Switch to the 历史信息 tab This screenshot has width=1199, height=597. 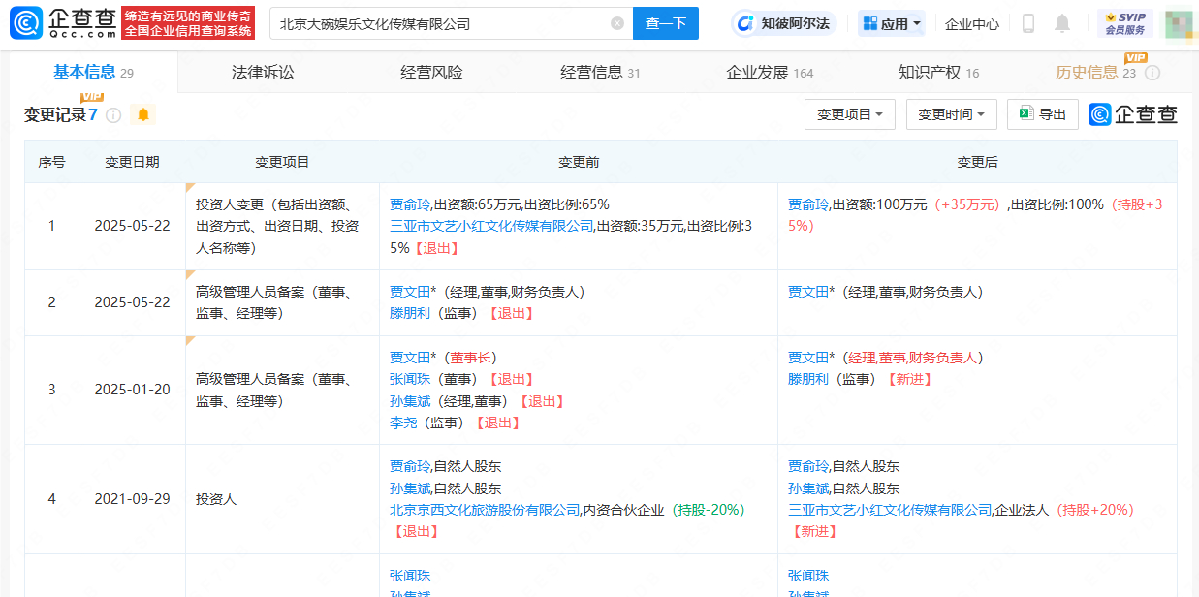1095,73
